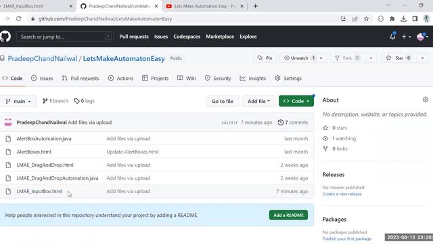Expand the Add file dropdown
This screenshot has height=244, width=433.
pyautogui.click(x=258, y=101)
